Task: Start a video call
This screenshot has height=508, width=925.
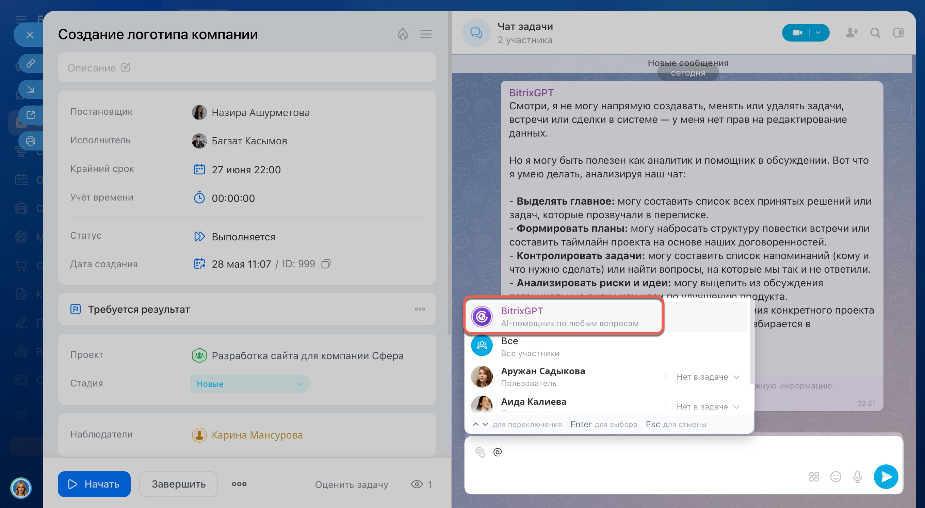Action: tap(797, 33)
